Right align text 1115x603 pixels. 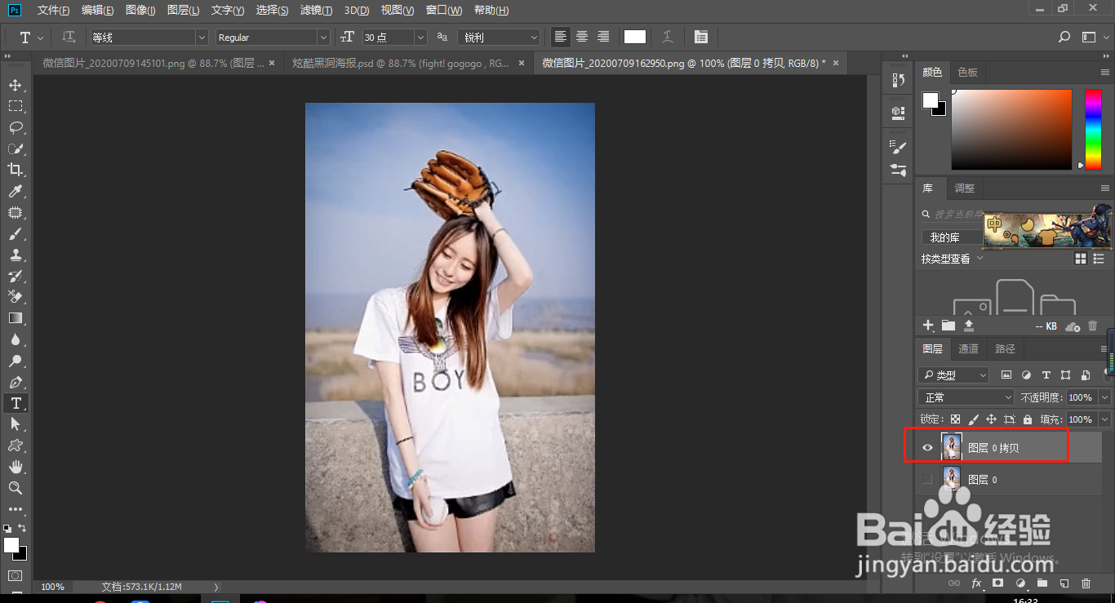pyautogui.click(x=603, y=37)
